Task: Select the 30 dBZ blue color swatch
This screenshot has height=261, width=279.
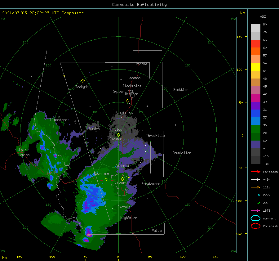Action: point(255,121)
